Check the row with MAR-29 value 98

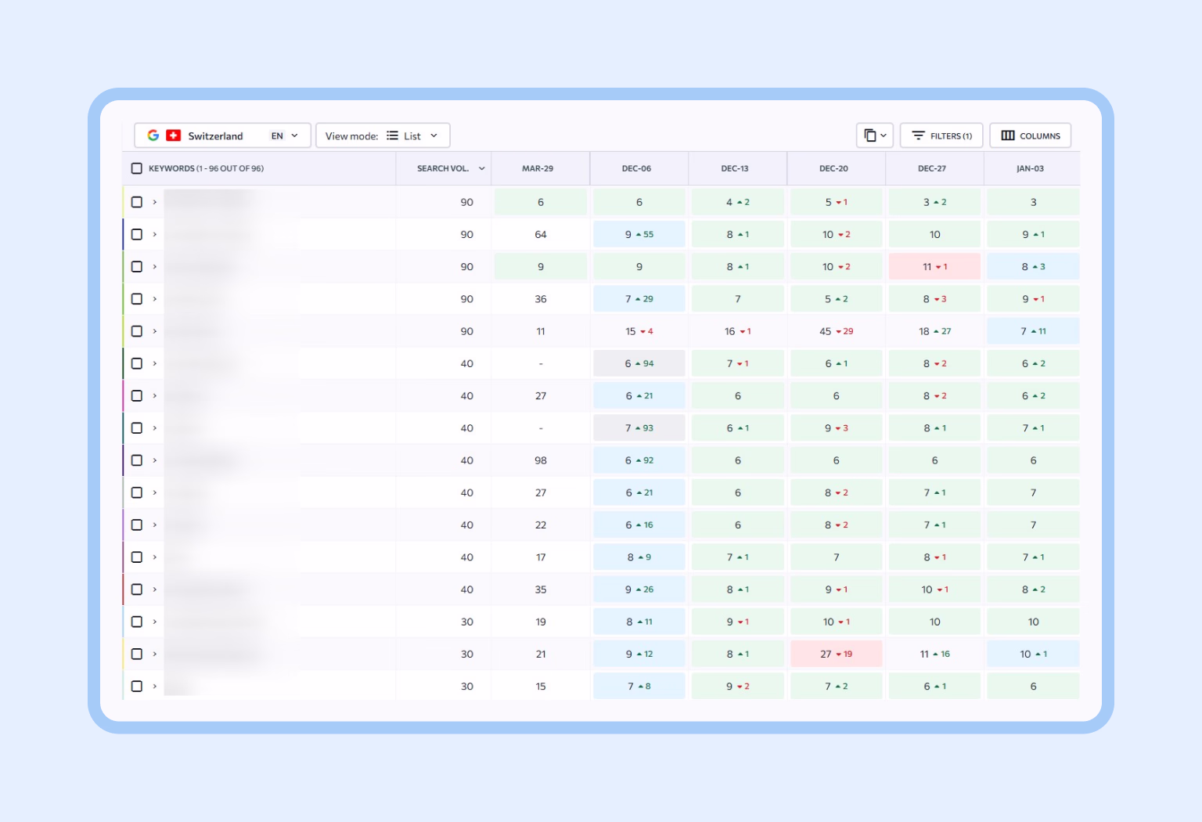click(x=137, y=460)
